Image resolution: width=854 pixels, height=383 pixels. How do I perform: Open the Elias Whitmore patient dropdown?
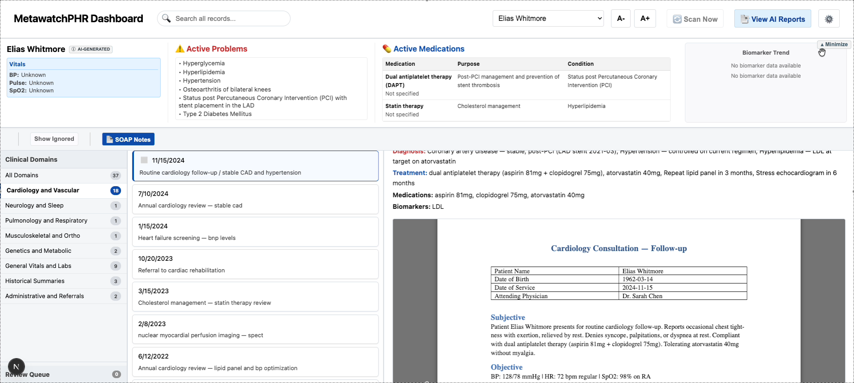548,19
